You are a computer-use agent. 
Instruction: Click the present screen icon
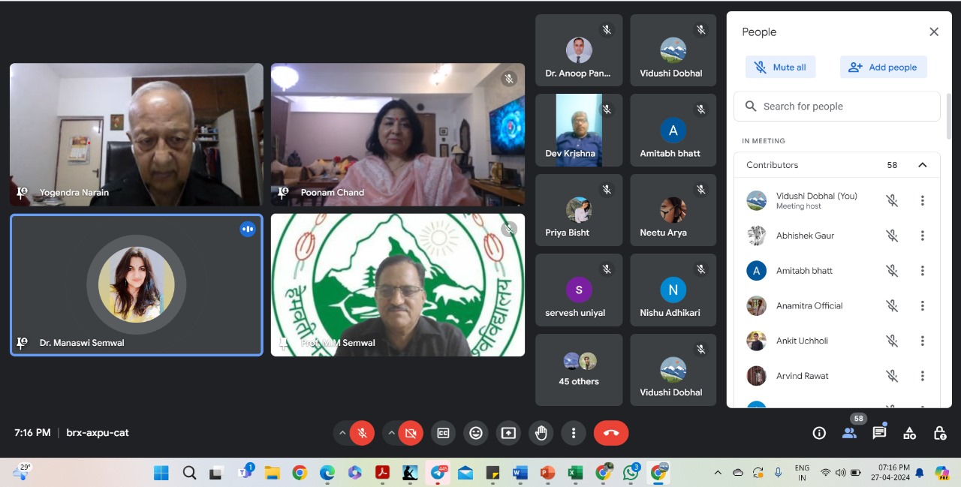click(508, 433)
